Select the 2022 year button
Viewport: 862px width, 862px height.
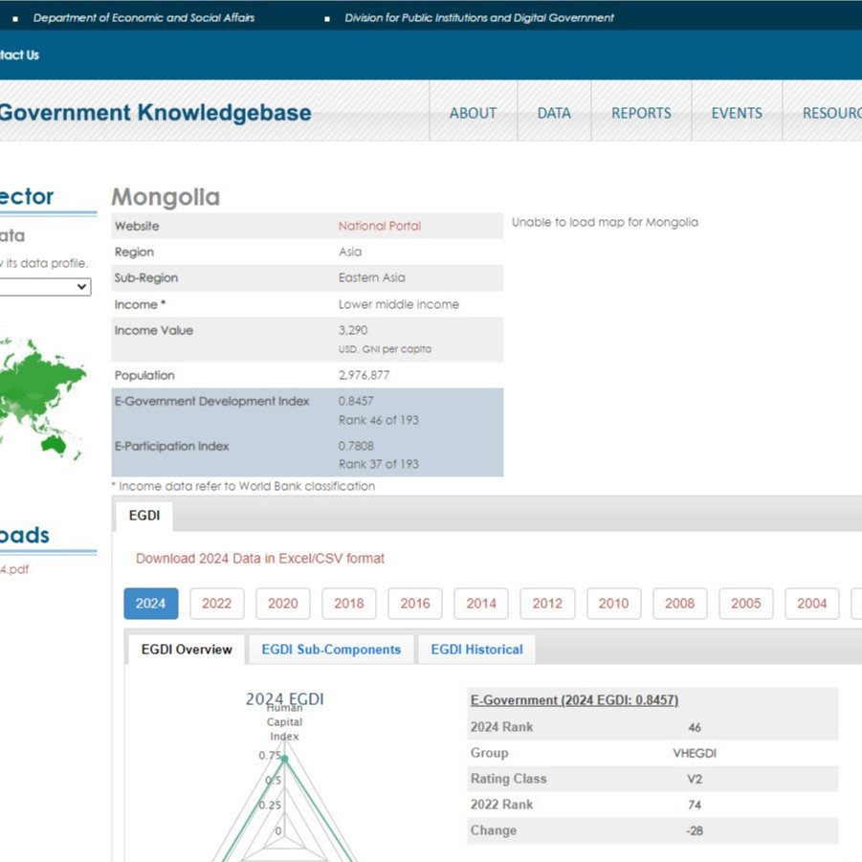pos(216,604)
